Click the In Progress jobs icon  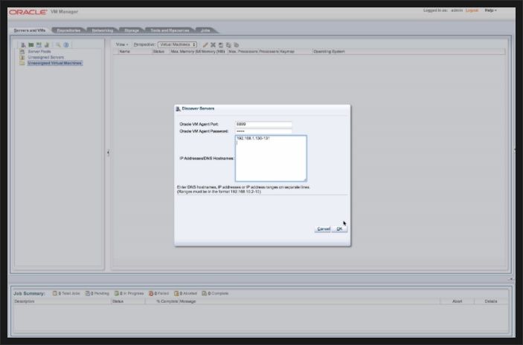[116, 293]
